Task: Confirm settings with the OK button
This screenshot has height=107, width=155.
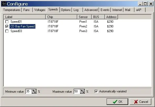Action: point(117,102)
